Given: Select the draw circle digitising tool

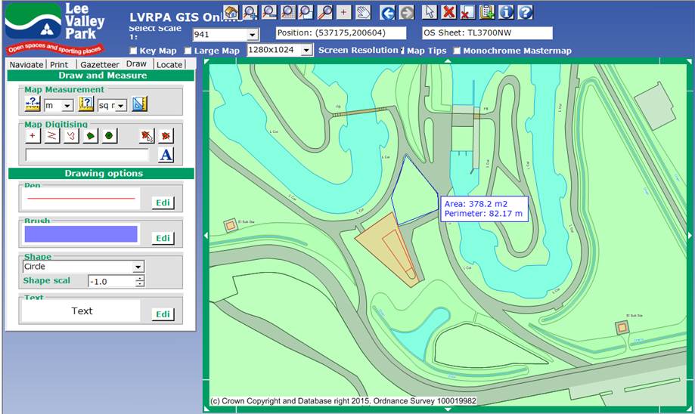Looking at the screenshot, I should [x=110, y=136].
